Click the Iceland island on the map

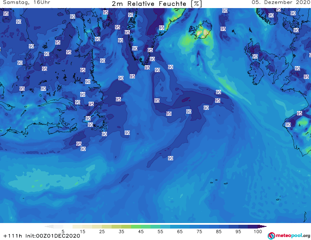[x=201, y=31]
